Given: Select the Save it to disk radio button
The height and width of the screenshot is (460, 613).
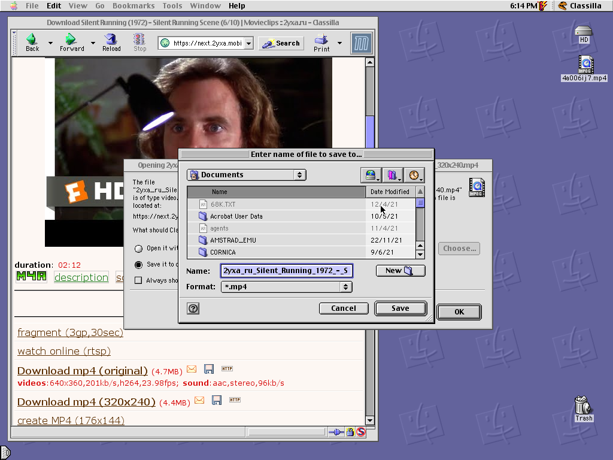Looking at the screenshot, I should point(138,265).
